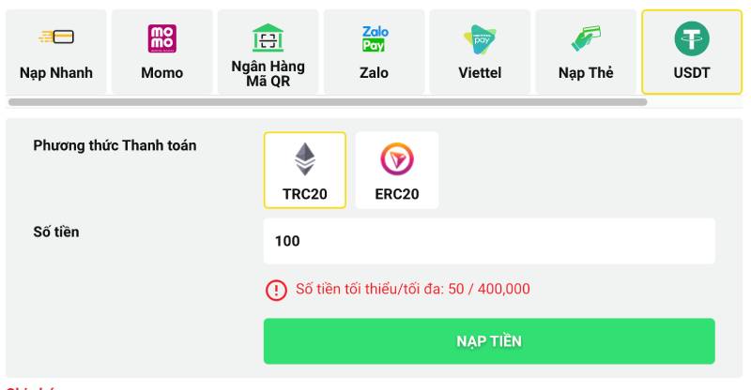This screenshot has height=390, width=751.
Task: Choose the ERC20 network label
Action: pyautogui.click(x=396, y=195)
